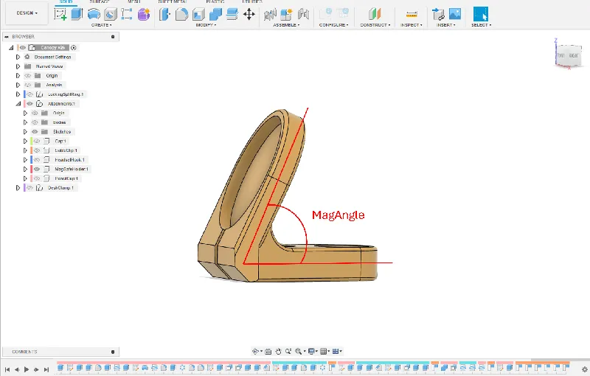This screenshot has height=376, width=590.
Task: Toggle the eye icon for Sketches folder
Action: point(34,131)
